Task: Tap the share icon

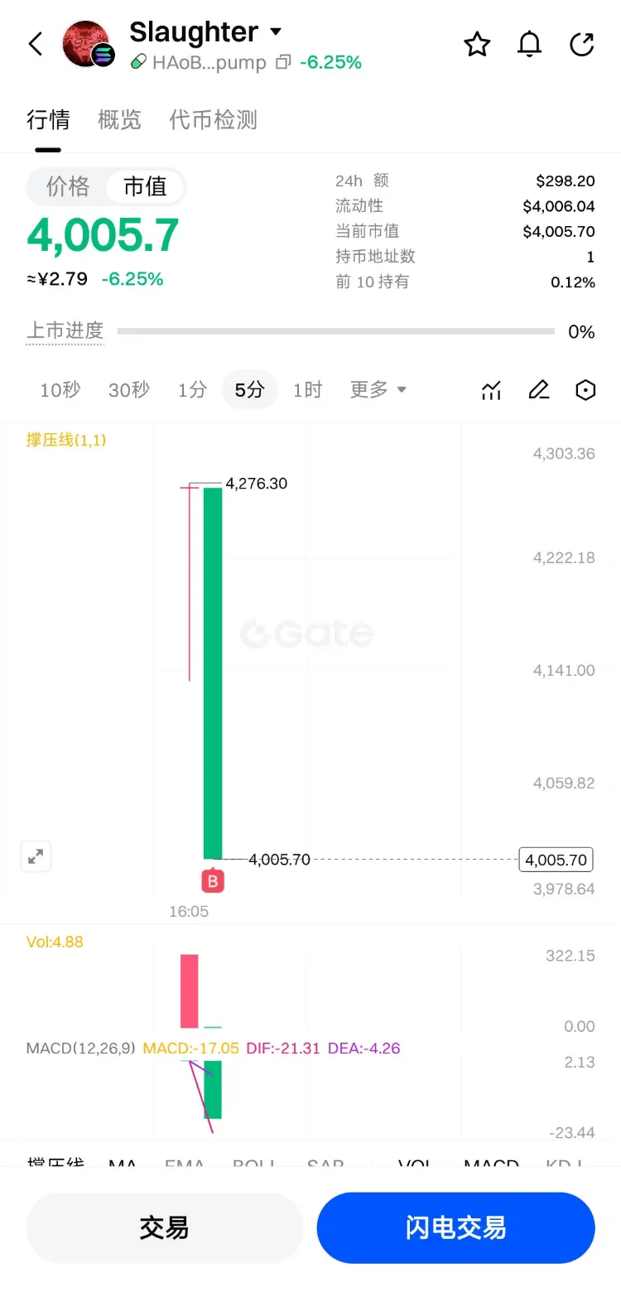Action: (x=582, y=44)
